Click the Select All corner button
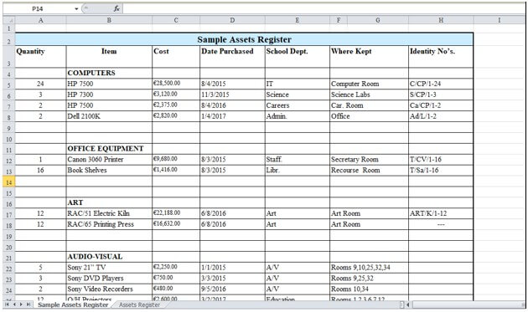 pos(9,20)
